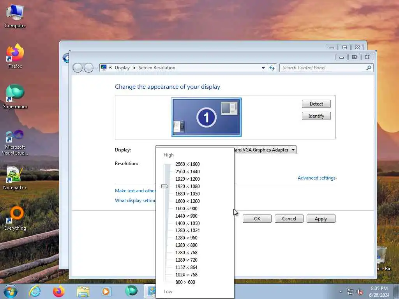Open Windows Media Player from the taskbar

pos(106,292)
